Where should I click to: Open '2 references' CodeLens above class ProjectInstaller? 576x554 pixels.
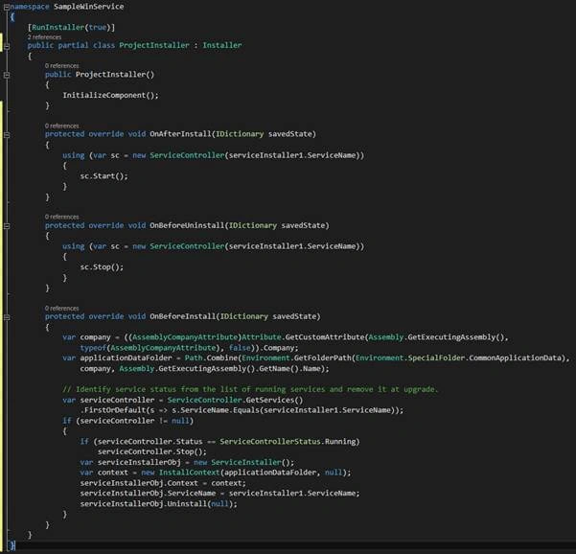click(x=44, y=37)
